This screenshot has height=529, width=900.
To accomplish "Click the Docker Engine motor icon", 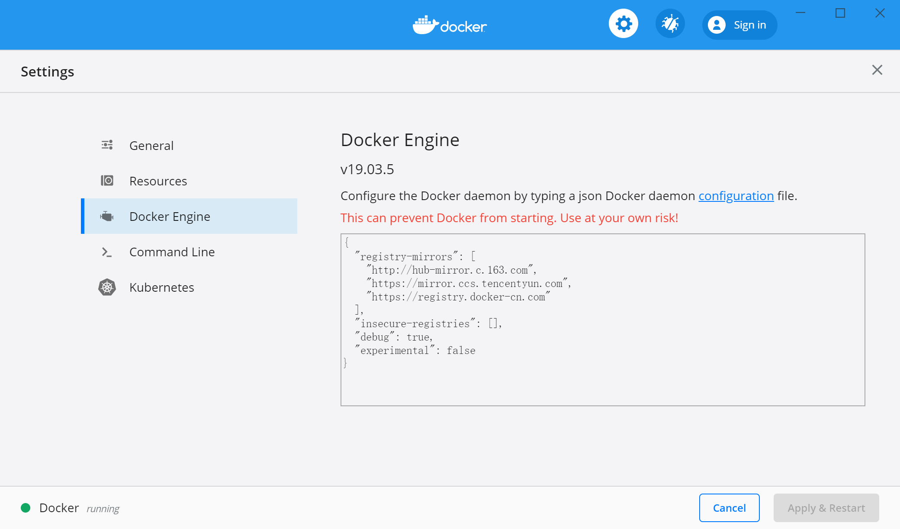I will 107,216.
